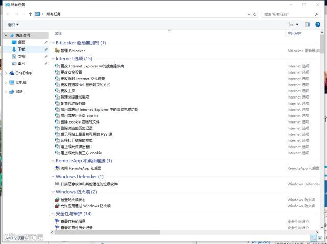Screen dimensions: 327x244
Task: Collapse the Internet 选项 group
Action: click(x=53, y=59)
